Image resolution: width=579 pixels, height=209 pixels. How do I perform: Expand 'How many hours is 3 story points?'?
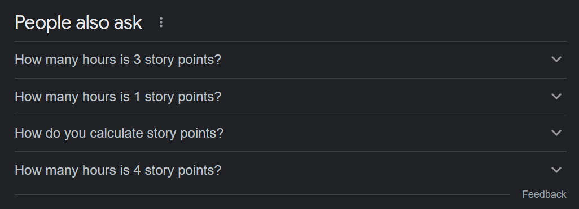tap(290, 60)
